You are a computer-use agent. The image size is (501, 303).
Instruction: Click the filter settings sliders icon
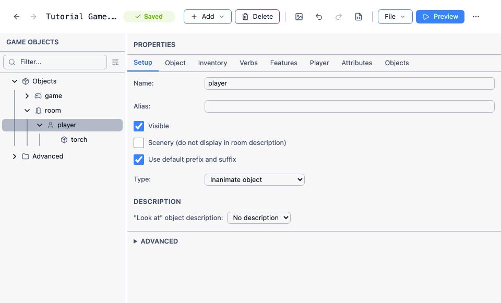tap(115, 62)
